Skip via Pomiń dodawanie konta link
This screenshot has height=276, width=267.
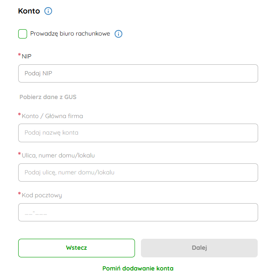point(138,268)
